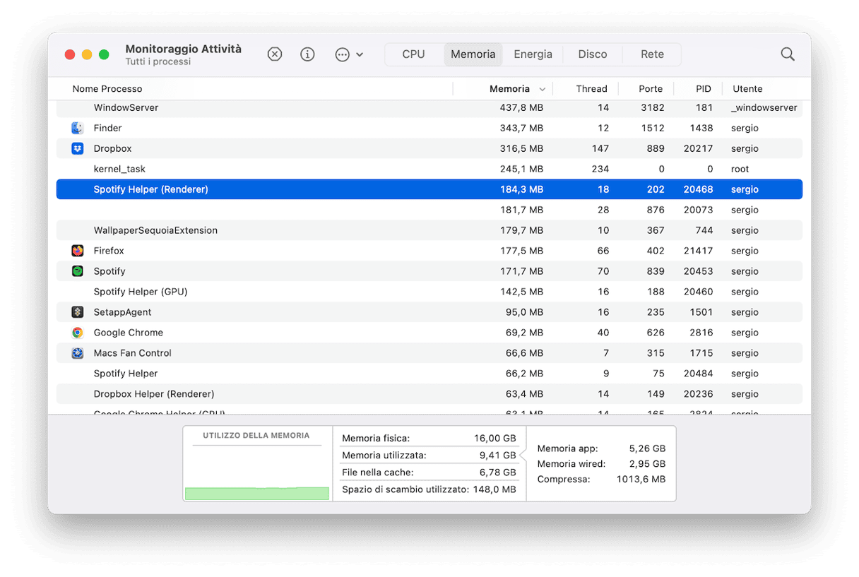859x577 pixels.
Task: Sort processes by PID column header
Action: (703, 89)
